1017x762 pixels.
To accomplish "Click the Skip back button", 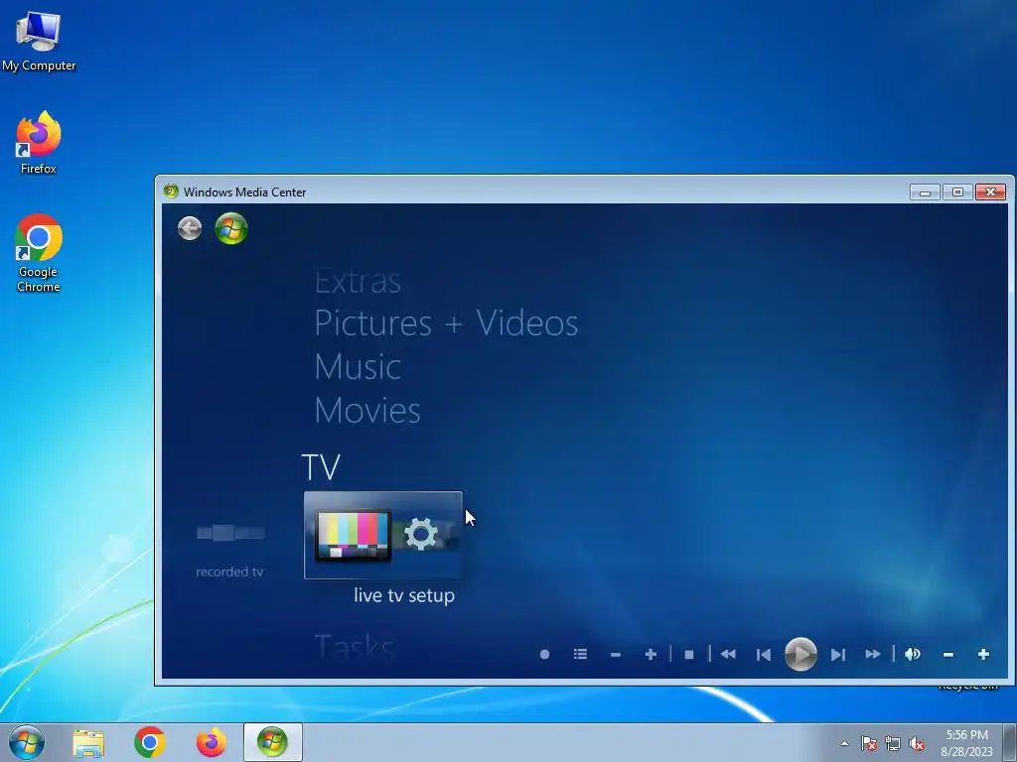I will tap(764, 655).
